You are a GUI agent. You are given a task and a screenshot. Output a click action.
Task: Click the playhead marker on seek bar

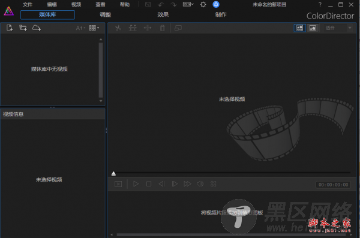[113, 173]
